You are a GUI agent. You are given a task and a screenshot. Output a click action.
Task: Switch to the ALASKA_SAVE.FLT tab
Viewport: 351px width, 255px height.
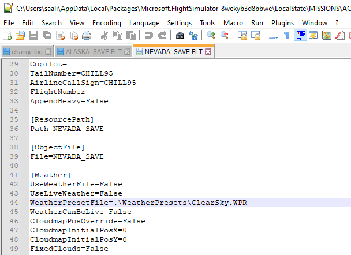pos(94,52)
